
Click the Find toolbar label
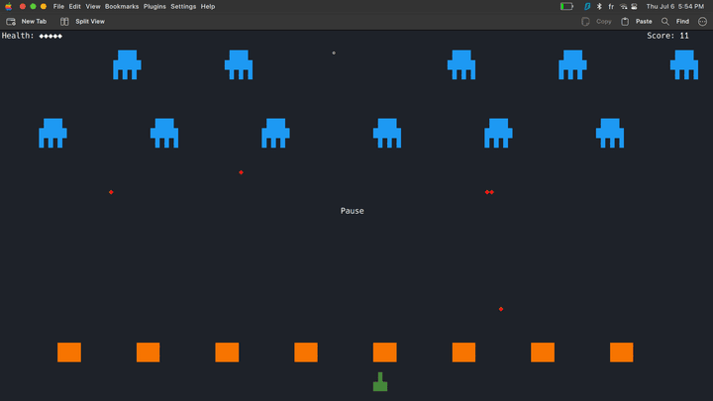682,22
